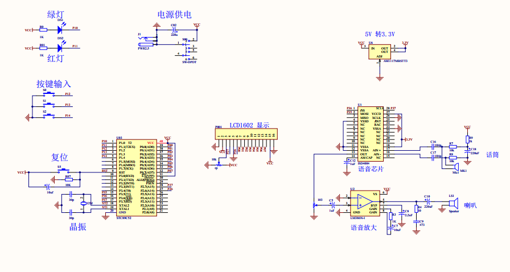Click the 绿灯 section title
This screenshot has width=510, height=272.
point(56,15)
